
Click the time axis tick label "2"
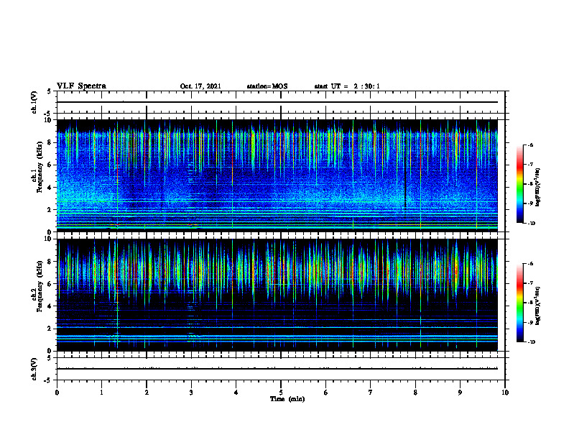147,393
